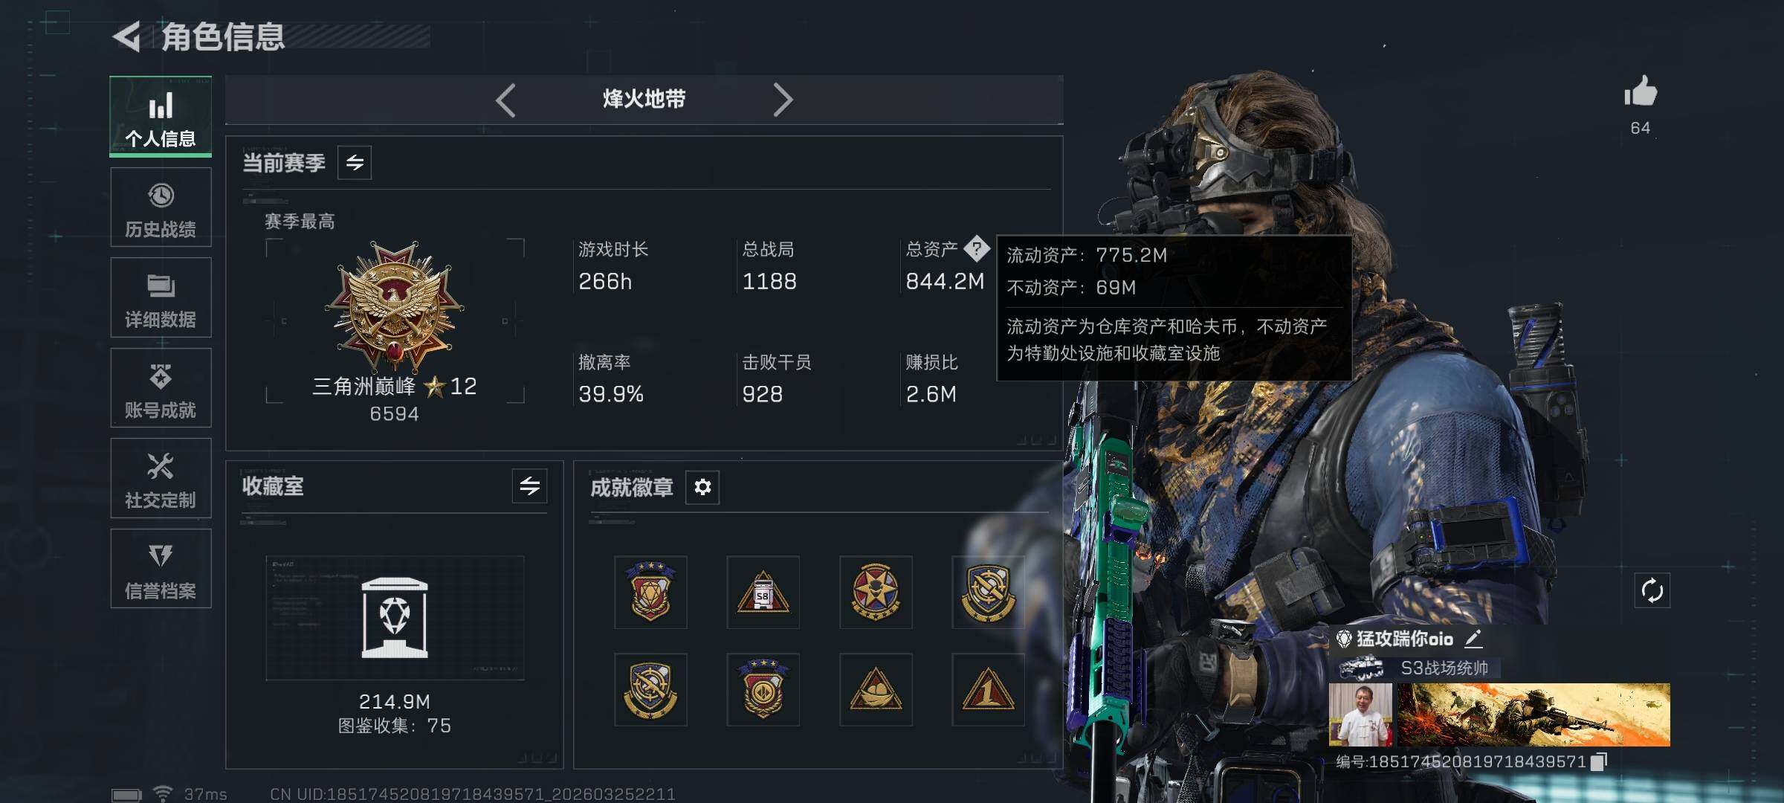Copy the player ID number

pyautogui.click(x=1600, y=761)
